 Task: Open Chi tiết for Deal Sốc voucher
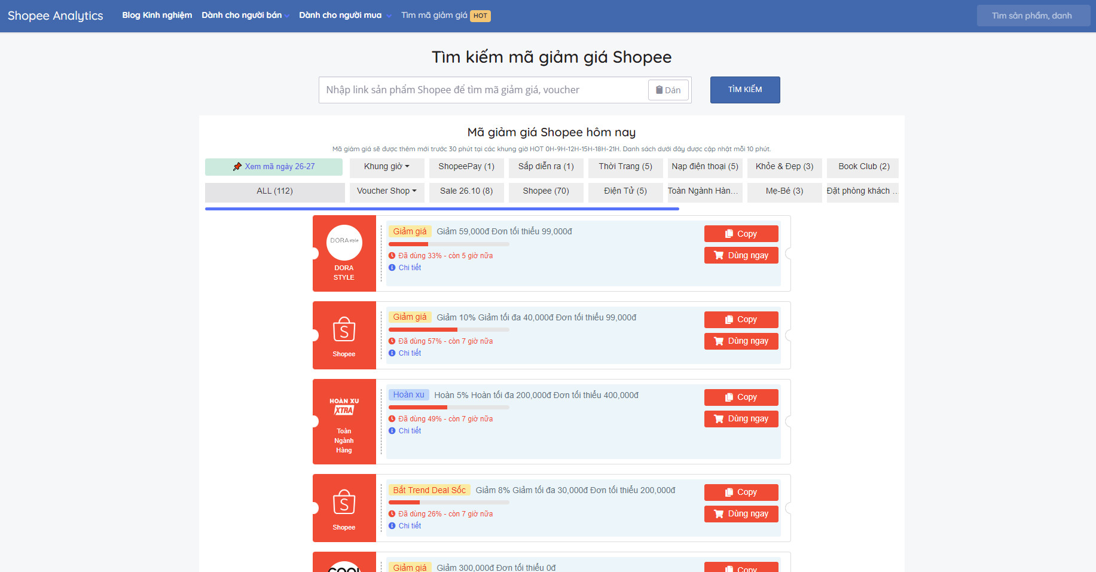pos(410,526)
